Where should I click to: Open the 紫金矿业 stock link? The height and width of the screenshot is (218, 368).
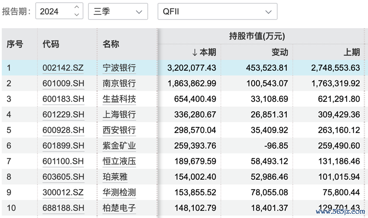point(119,146)
